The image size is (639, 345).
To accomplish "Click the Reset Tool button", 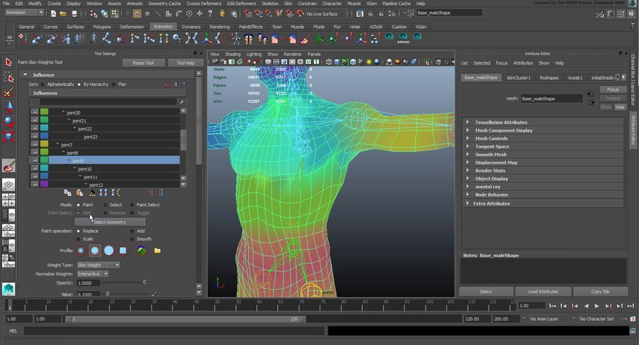I will tap(143, 63).
